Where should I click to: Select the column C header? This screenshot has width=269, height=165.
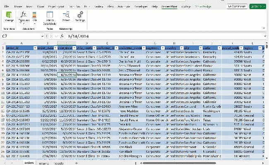click(x=67, y=43)
